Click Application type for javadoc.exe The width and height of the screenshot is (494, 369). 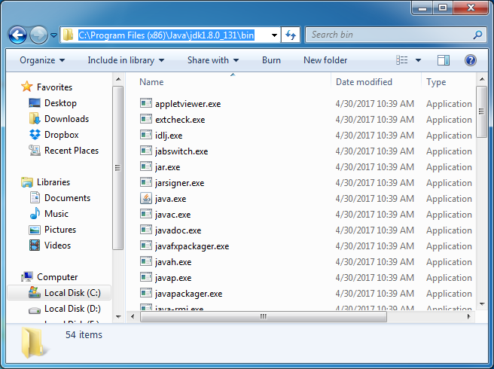click(449, 230)
